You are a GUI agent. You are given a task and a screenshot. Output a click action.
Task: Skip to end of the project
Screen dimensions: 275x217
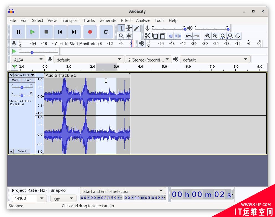(x=74, y=32)
